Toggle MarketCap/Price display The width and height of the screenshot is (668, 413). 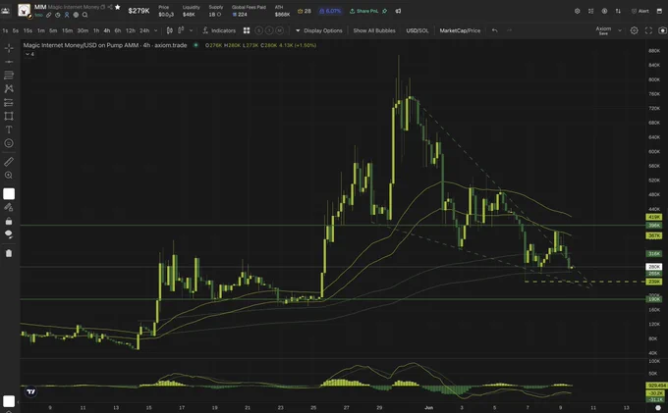460,30
